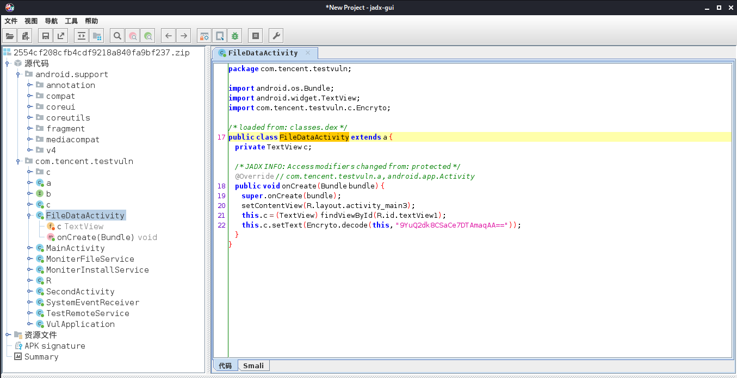This screenshot has width=737, height=378.
Task: Open comment search green magnifier icon
Action: click(147, 36)
